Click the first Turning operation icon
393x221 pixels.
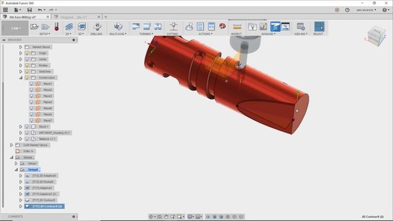pos(136,26)
